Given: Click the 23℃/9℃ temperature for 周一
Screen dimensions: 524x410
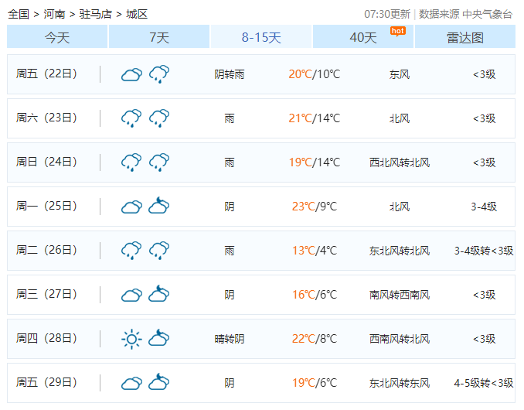Looking at the screenshot, I should click(x=314, y=207).
